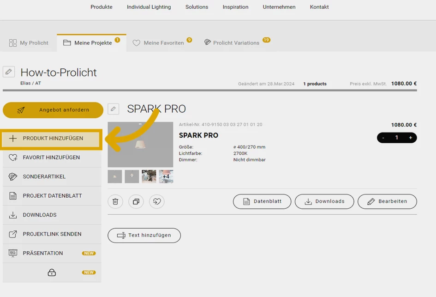
Task: Open the Produkte menu
Action: coord(102,7)
